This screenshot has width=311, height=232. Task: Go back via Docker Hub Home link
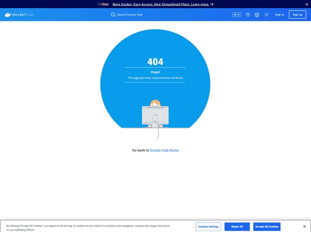(164, 150)
